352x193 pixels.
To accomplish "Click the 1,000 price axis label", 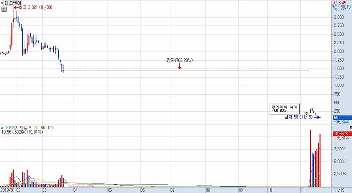I will (x=339, y=86).
